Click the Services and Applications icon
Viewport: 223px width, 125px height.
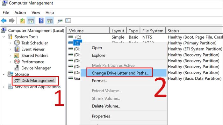11,87
